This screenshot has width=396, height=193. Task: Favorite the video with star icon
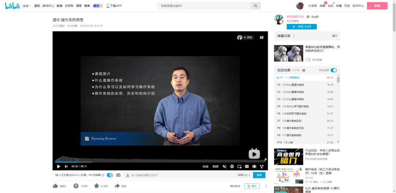pos(96,186)
